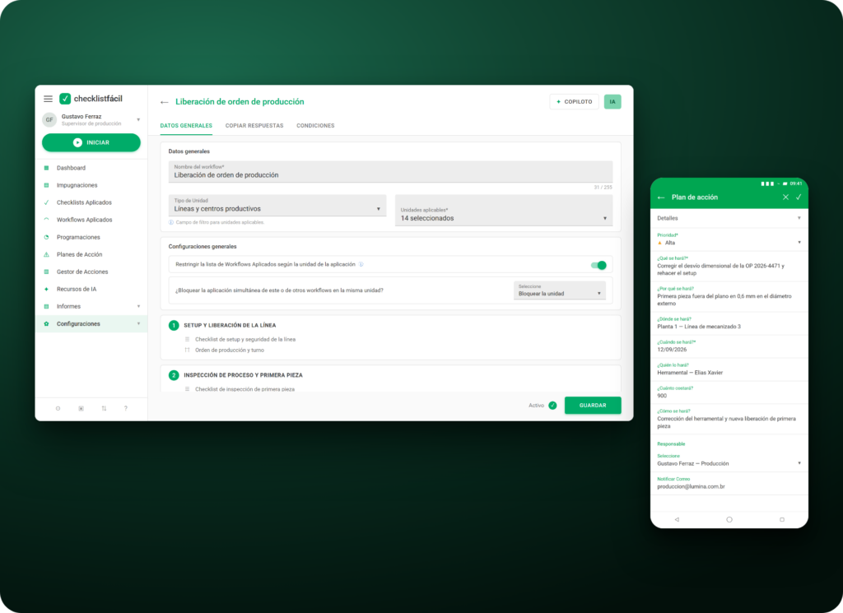
Task: Click the Guardar button
Action: 593,406
